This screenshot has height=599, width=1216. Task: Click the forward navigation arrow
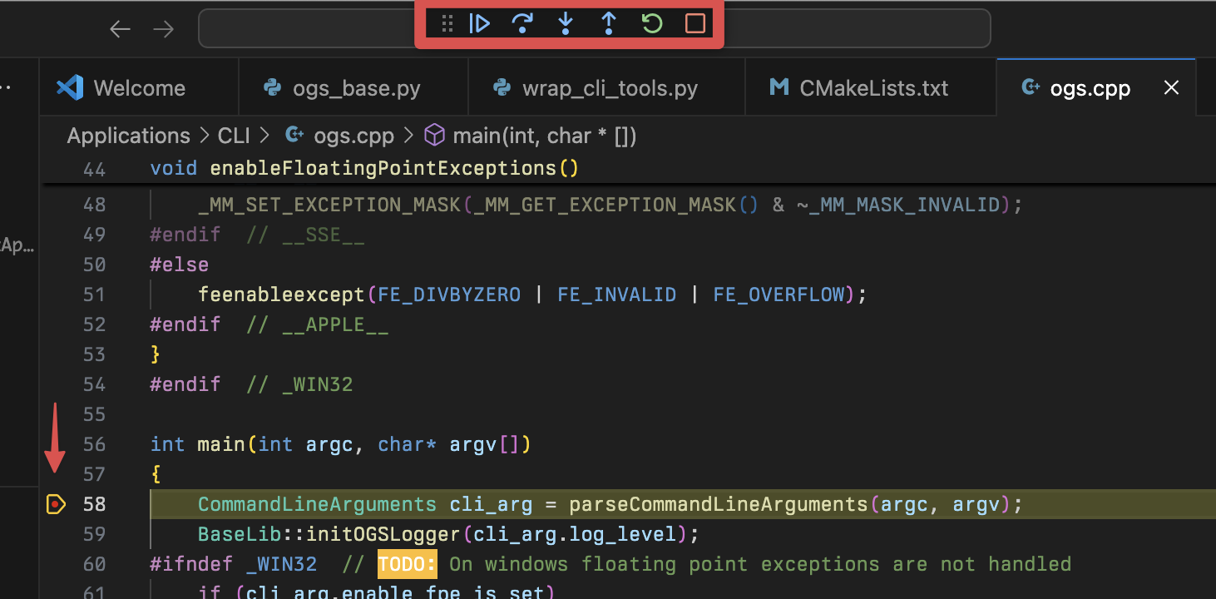pos(163,28)
